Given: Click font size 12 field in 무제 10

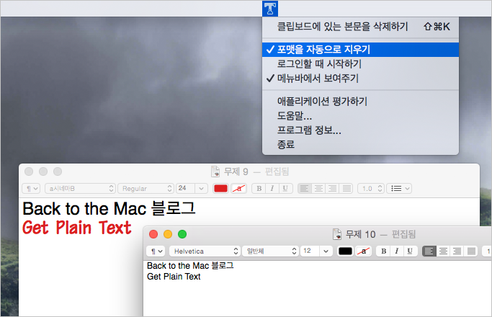Looking at the screenshot, I should 310,251.
